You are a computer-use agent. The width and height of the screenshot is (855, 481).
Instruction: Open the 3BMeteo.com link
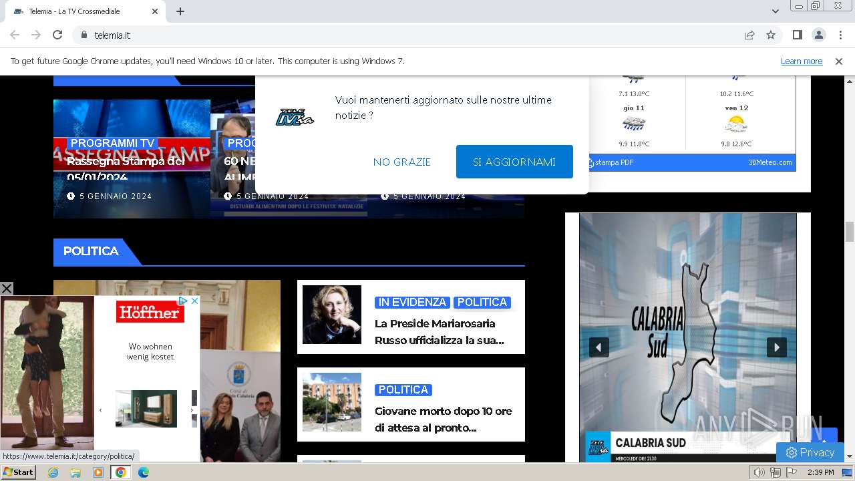pyautogui.click(x=769, y=162)
